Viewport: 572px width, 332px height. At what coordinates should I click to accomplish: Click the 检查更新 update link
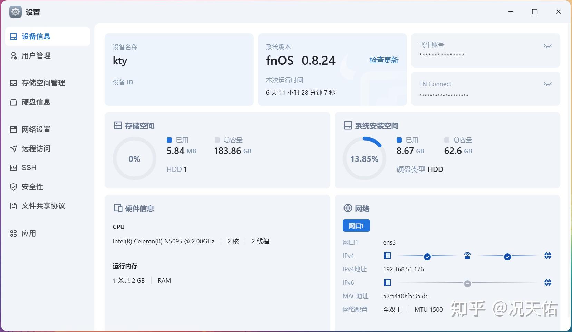click(x=384, y=60)
